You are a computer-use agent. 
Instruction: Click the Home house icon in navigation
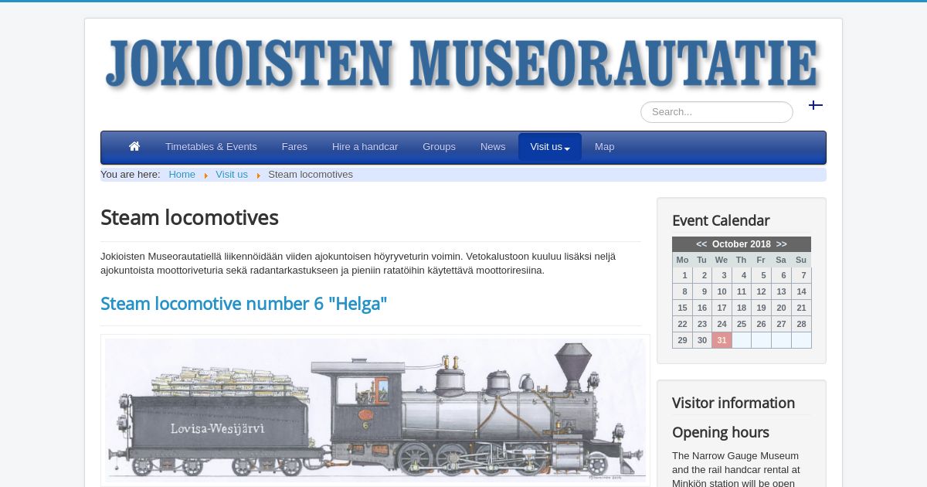(134, 146)
